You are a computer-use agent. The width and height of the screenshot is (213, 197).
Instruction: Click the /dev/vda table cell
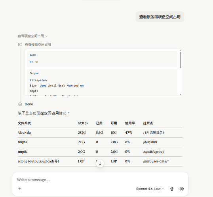pyautogui.click(x=24, y=133)
